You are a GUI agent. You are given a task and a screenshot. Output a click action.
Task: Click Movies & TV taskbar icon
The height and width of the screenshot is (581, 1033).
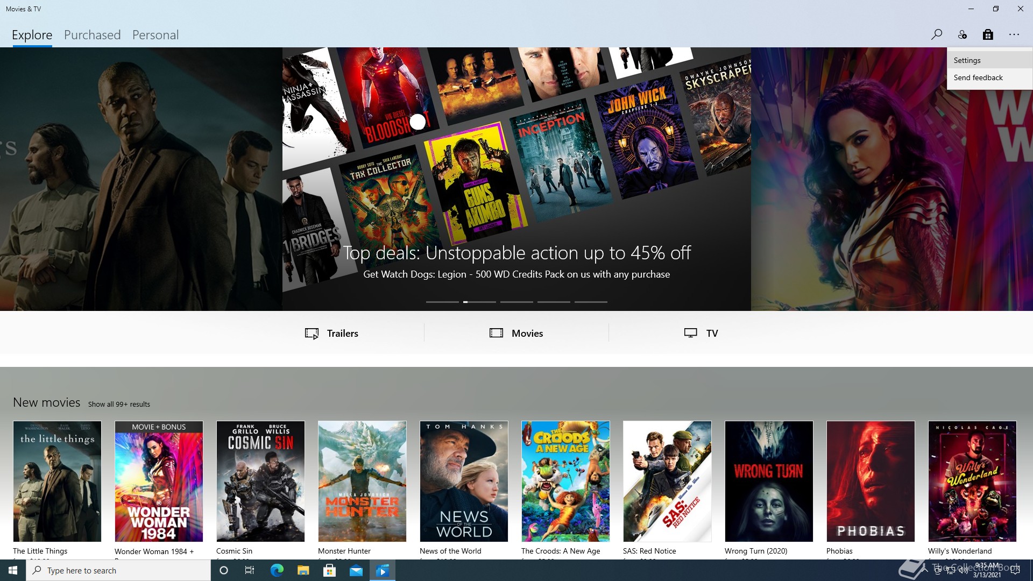(x=383, y=570)
